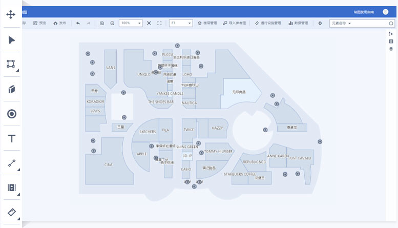Pick the POI point marker tool
Image resolution: width=398 pixels, height=228 pixels.
click(11, 114)
